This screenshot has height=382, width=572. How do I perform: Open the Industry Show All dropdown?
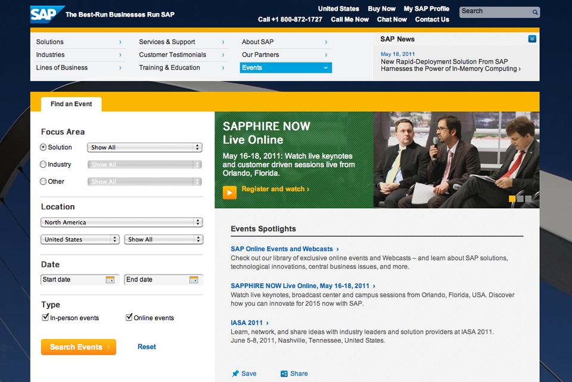(144, 165)
